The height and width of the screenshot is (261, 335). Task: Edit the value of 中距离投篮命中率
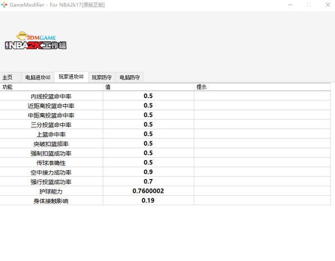tap(149, 115)
